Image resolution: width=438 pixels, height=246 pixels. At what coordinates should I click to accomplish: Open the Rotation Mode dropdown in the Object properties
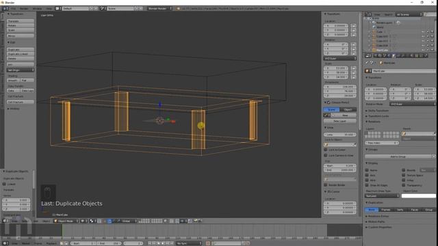pos(413,104)
